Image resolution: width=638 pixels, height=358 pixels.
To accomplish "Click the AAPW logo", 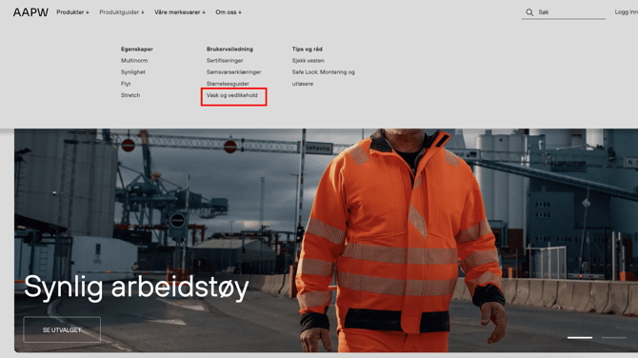I will (30, 12).
